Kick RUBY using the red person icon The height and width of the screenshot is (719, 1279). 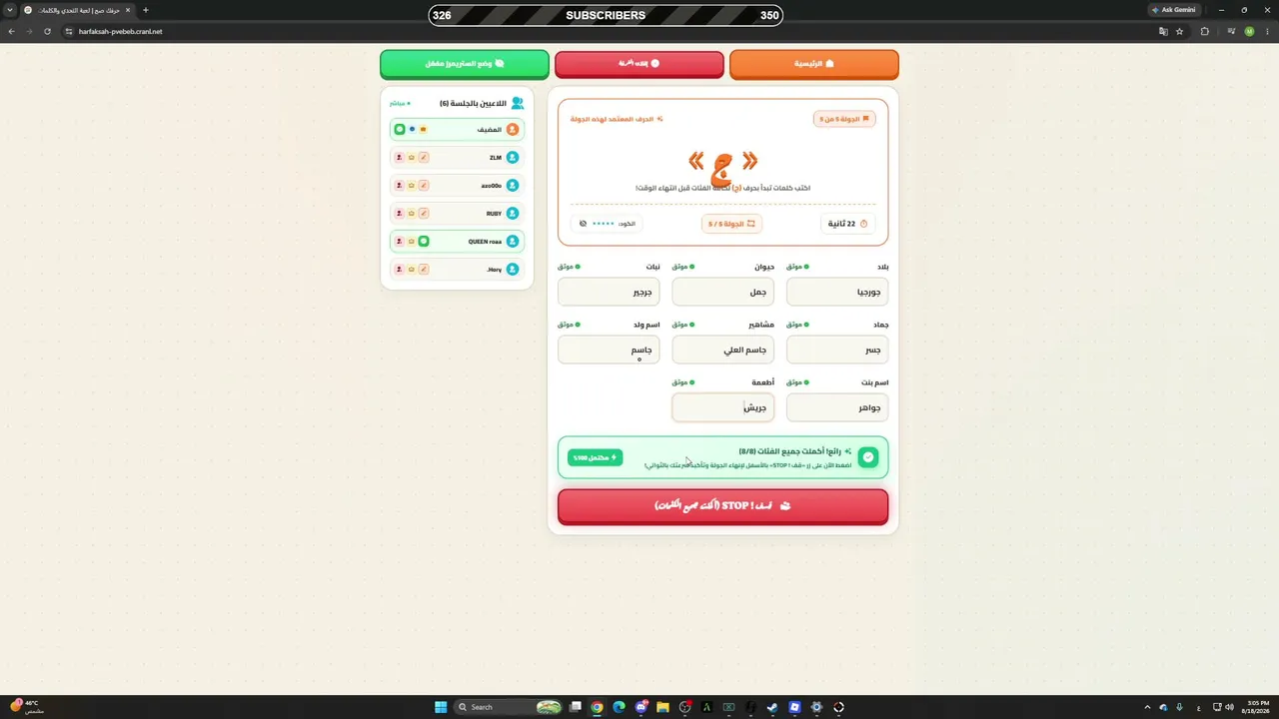(x=400, y=214)
